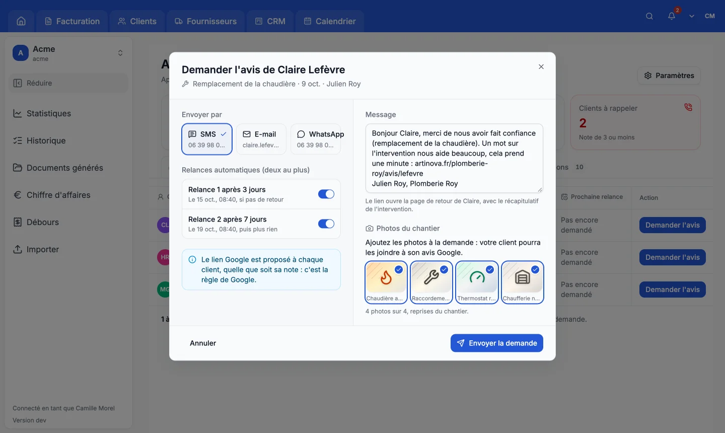This screenshot has height=433, width=725.
Task: Click the CM user avatar
Action: tap(710, 16)
